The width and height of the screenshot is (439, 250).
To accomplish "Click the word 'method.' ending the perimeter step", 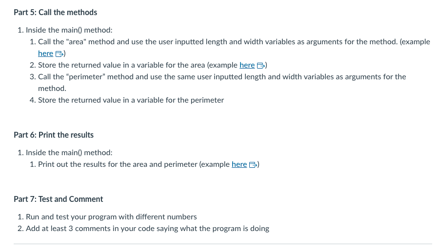I will tap(52, 89).
